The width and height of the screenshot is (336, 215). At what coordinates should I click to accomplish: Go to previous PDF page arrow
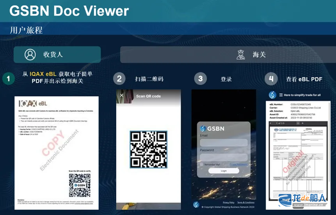pos(270,123)
